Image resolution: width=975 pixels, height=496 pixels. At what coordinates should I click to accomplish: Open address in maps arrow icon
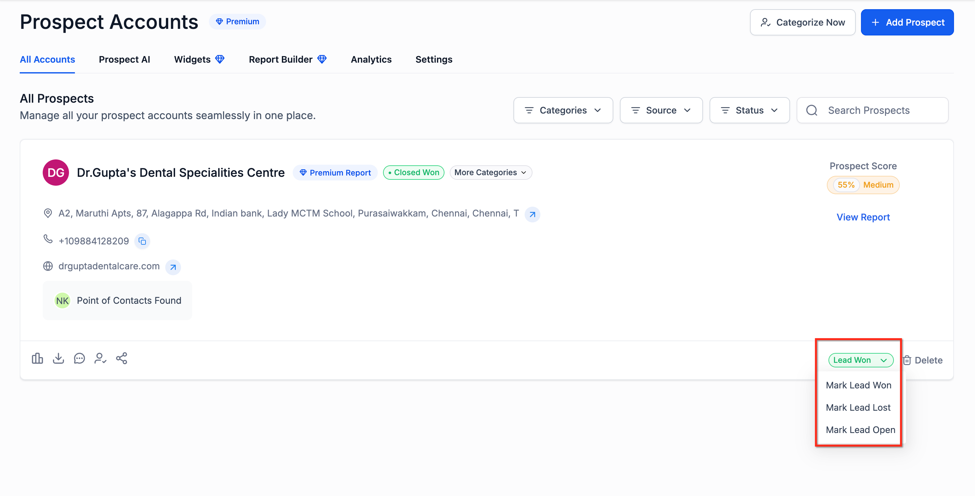click(532, 214)
